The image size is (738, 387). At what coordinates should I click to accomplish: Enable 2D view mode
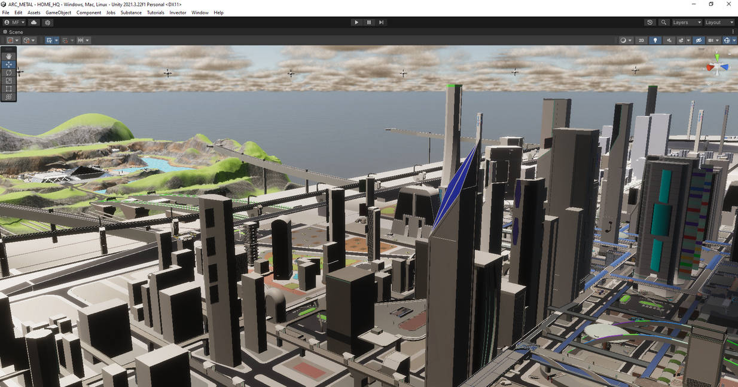coord(641,40)
